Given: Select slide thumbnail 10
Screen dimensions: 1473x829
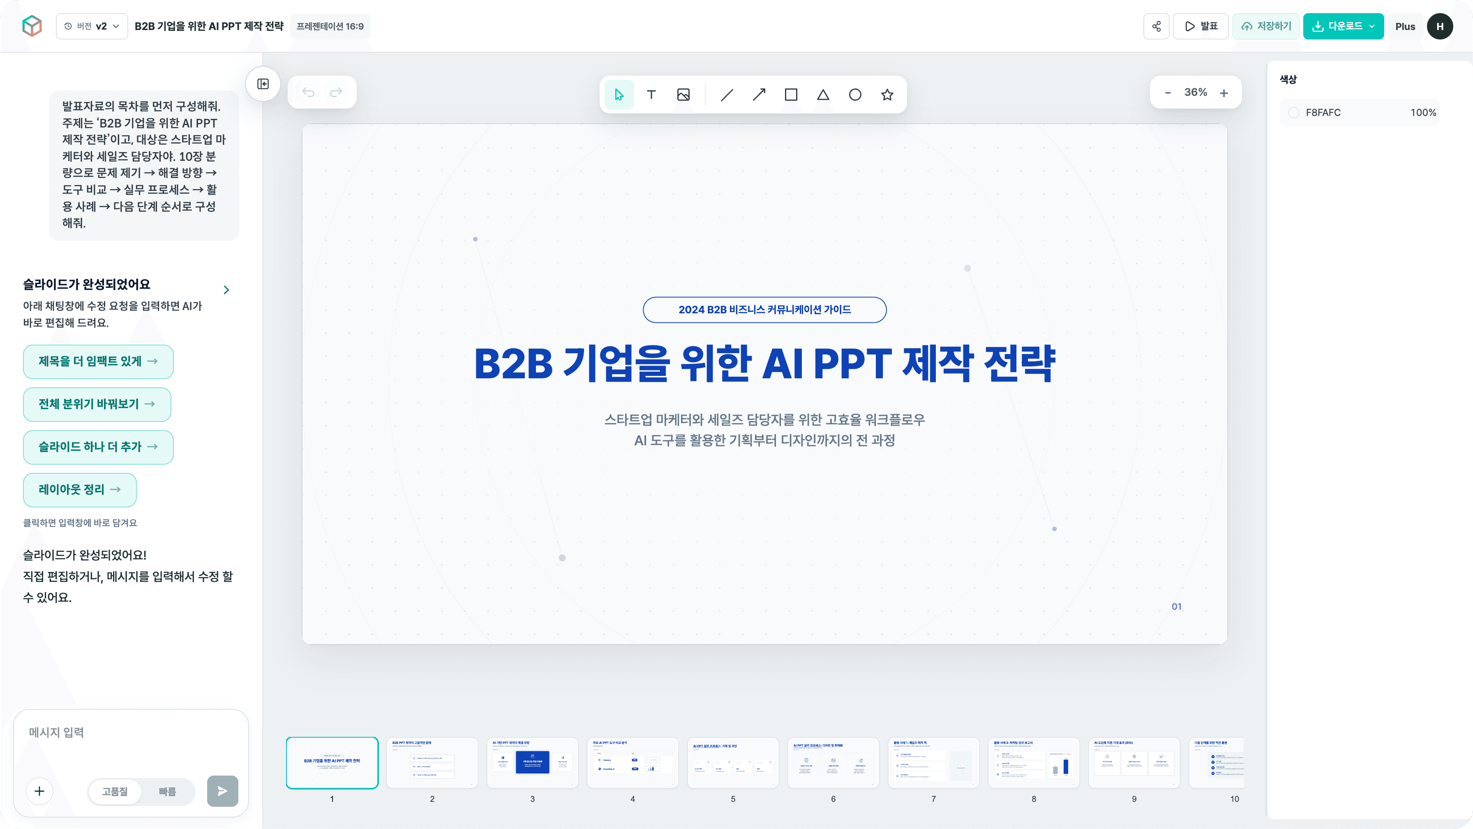Looking at the screenshot, I should 1217,763.
